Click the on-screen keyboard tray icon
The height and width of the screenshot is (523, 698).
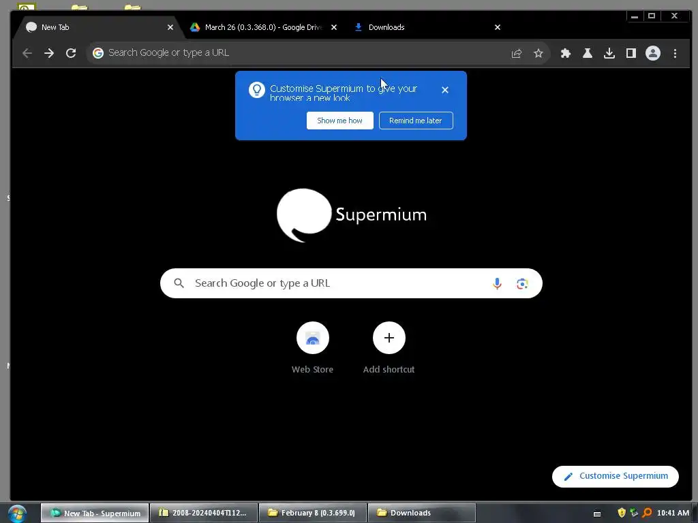point(597,513)
